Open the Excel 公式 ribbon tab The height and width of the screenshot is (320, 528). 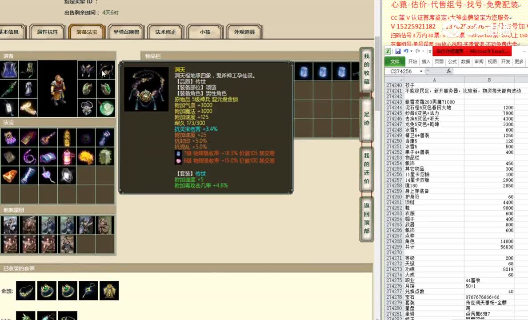(x=452, y=62)
